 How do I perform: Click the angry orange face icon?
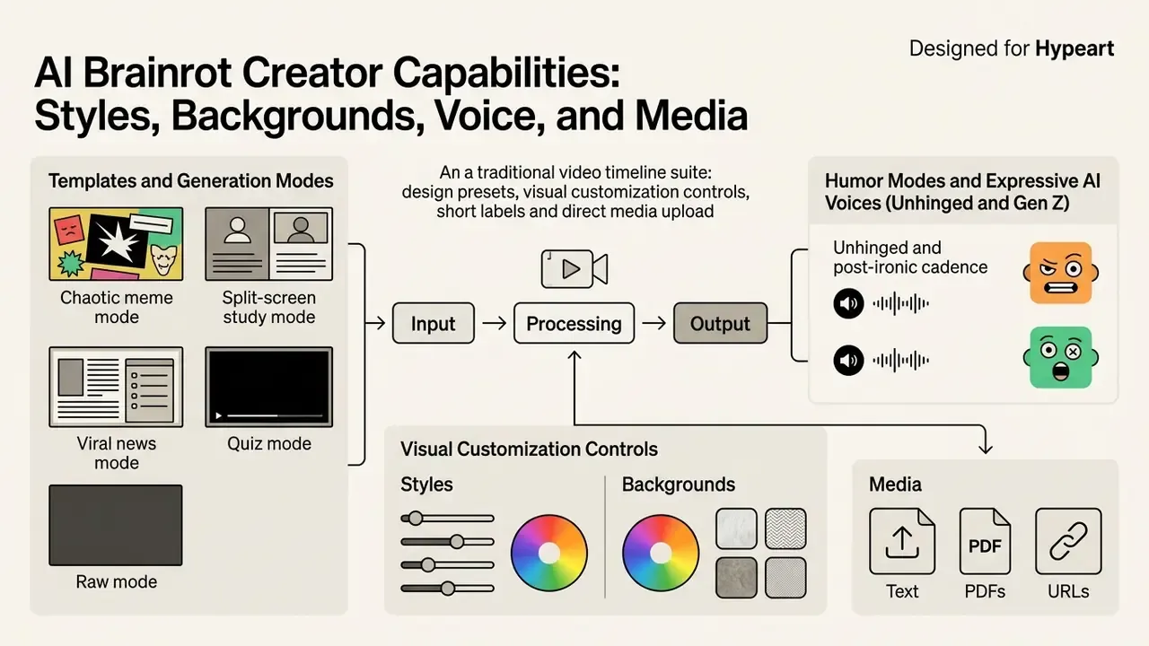pos(1059,273)
